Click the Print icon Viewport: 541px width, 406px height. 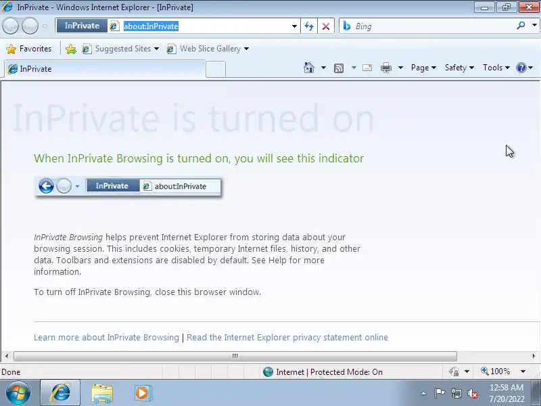(x=385, y=68)
